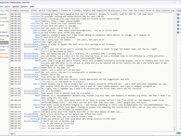Image resolution: width=181 pixels, height=136 pixels.
Task: Click the 'wys' nickname button
Action: click(x=12, y=133)
